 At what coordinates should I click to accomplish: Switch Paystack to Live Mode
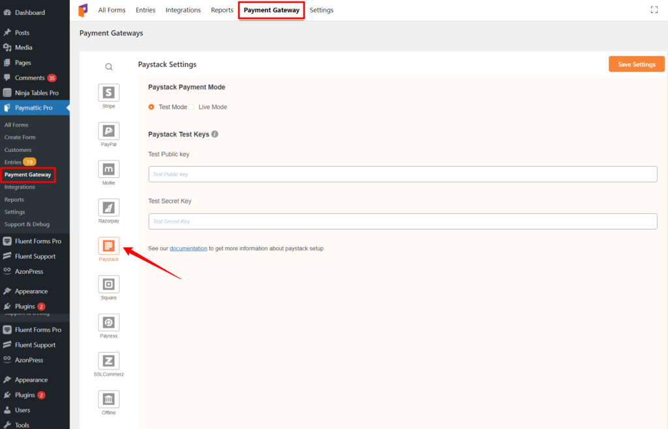pyautogui.click(x=192, y=107)
